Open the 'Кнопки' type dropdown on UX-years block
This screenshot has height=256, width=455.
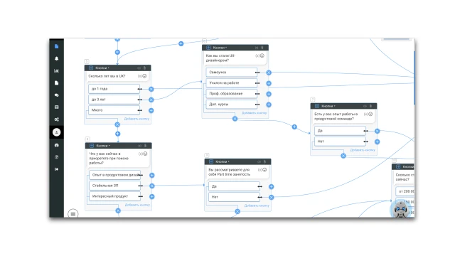pos(102,68)
